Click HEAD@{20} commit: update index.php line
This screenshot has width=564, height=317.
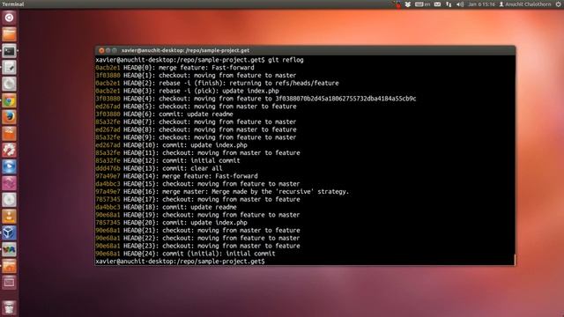(171, 223)
